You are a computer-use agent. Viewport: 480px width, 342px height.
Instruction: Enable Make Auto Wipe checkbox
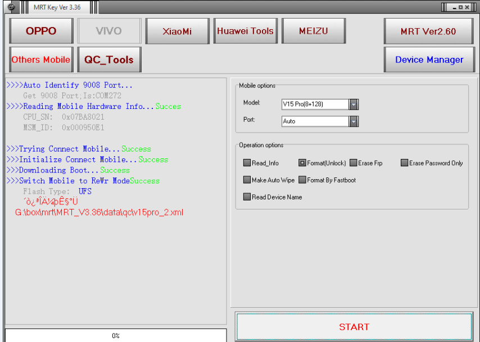[247, 180]
